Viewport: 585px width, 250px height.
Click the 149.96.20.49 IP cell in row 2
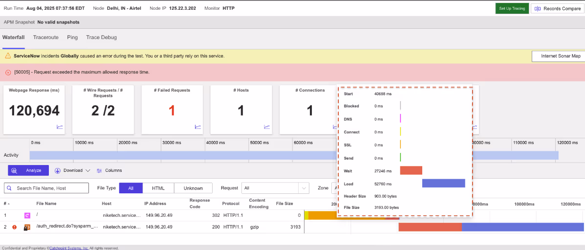click(x=159, y=227)
